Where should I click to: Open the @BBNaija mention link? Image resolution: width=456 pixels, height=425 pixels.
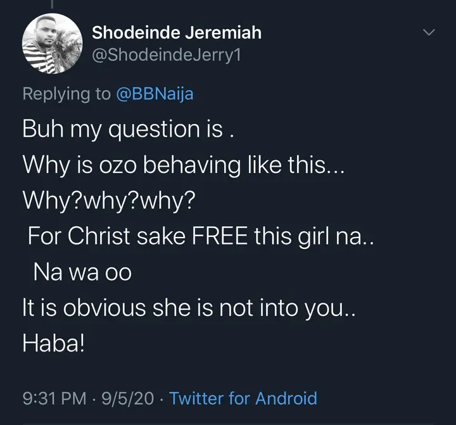click(x=154, y=94)
